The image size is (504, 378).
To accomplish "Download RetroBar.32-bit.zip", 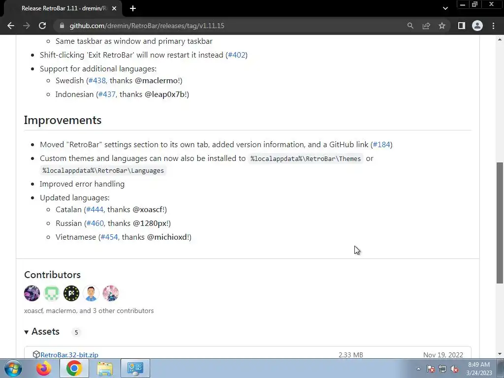I will tap(69, 355).
